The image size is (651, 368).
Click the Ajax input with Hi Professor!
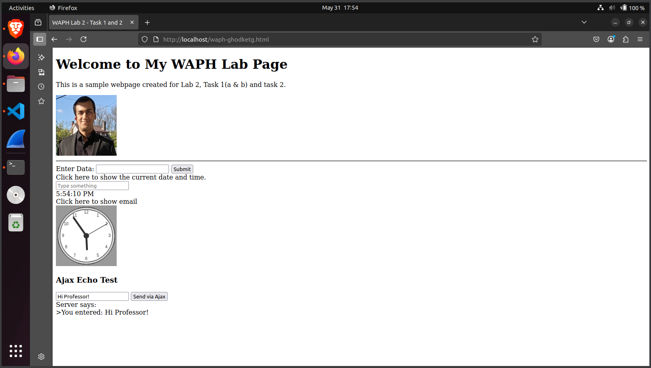[x=92, y=296]
